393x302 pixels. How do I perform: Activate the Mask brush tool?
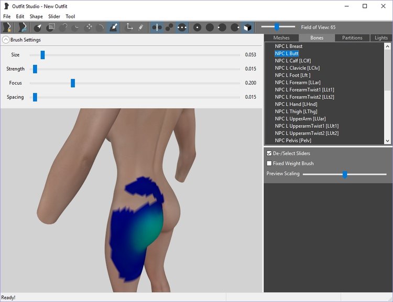[x=51, y=27]
